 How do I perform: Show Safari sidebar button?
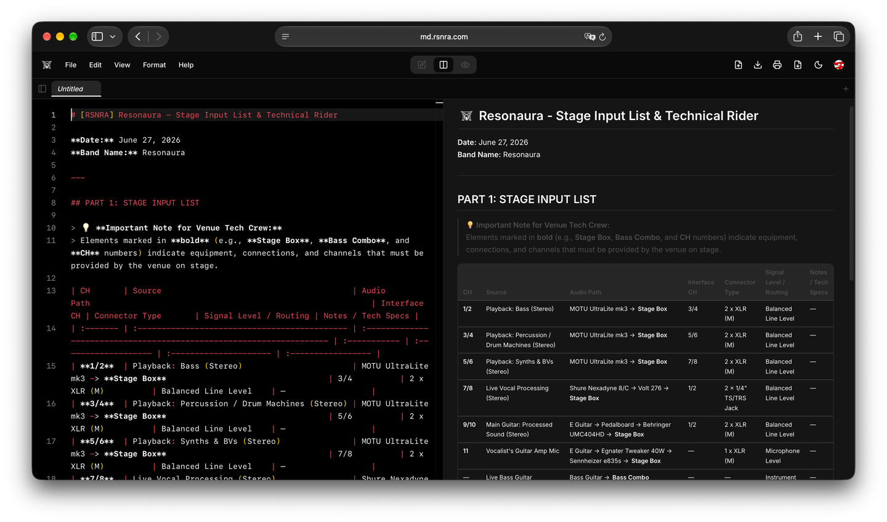click(97, 36)
